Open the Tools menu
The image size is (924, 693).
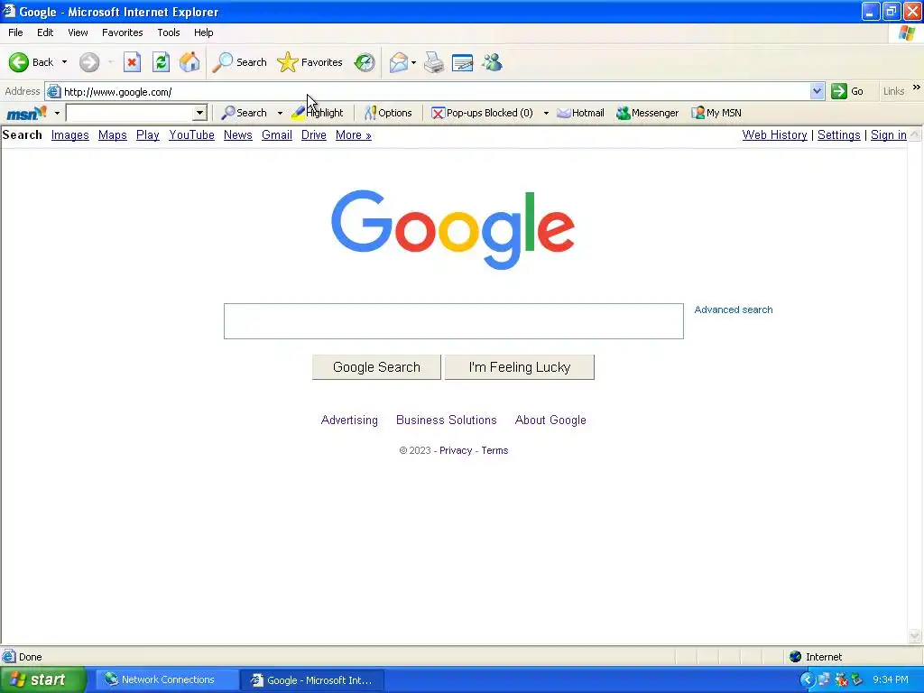point(169,32)
